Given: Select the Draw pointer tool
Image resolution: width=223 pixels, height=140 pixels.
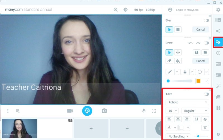Looking at the screenshot, I should pyautogui.click(x=169, y=52).
